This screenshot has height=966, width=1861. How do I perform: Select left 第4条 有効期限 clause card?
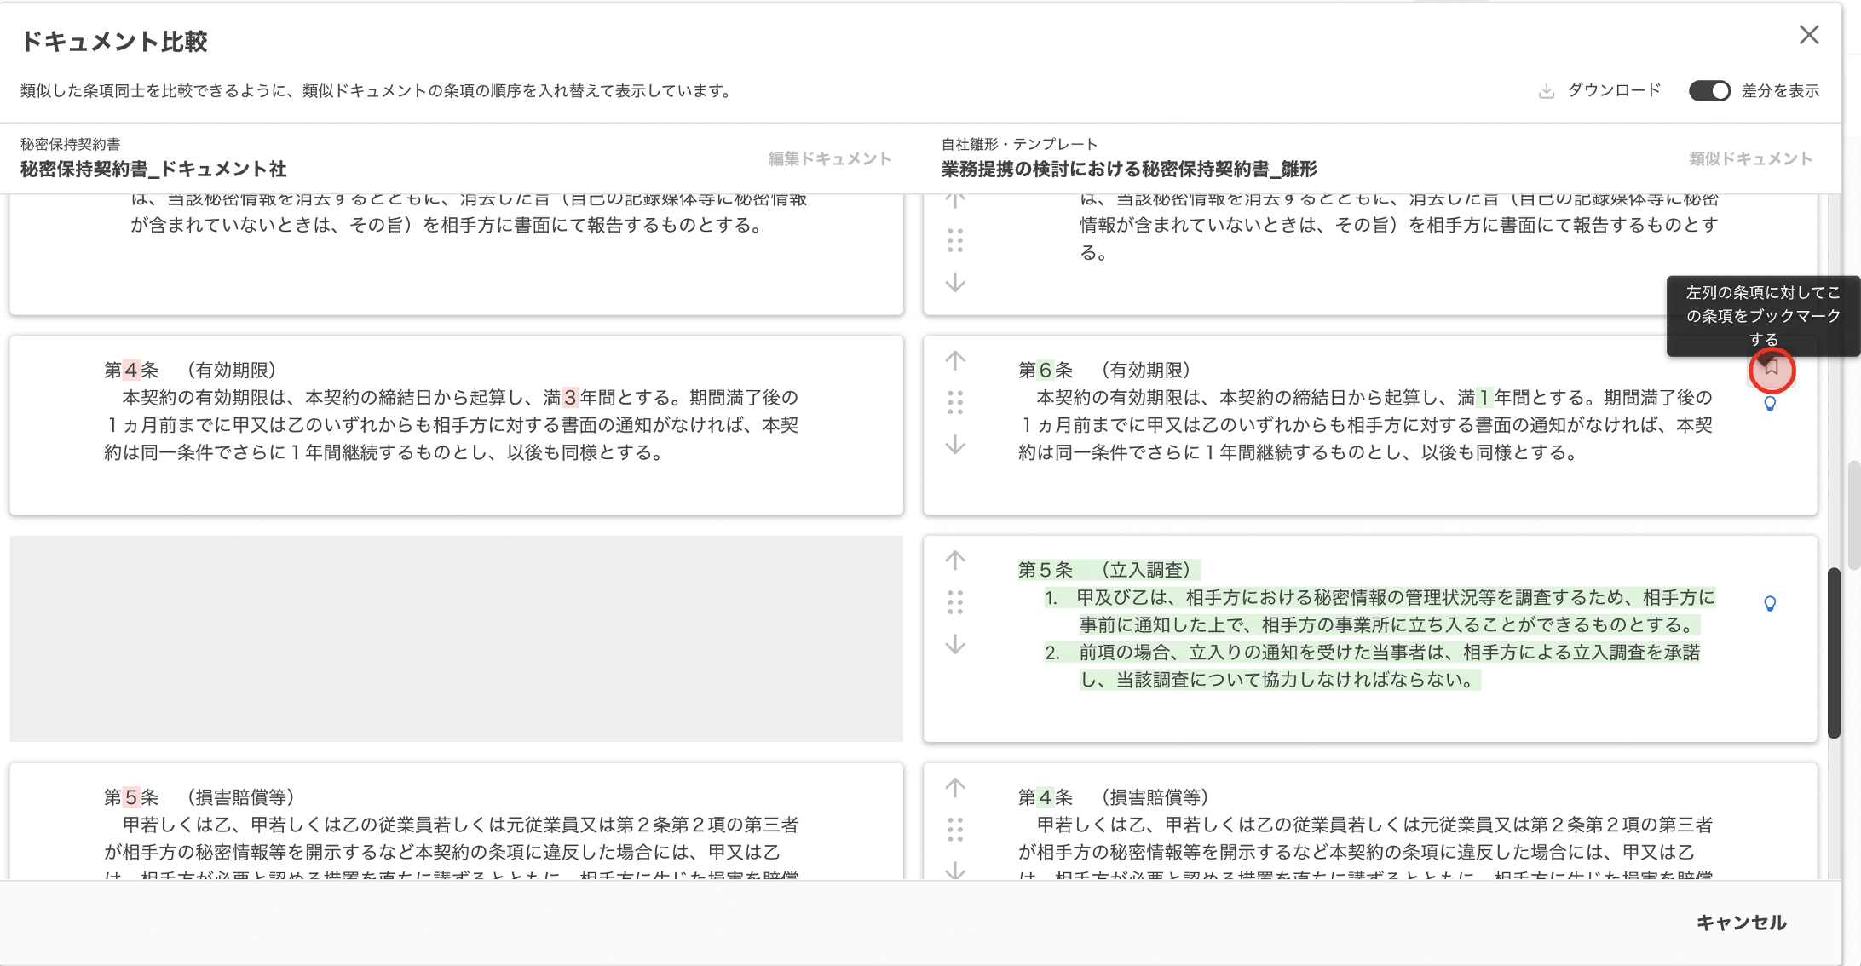coord(456,424)
